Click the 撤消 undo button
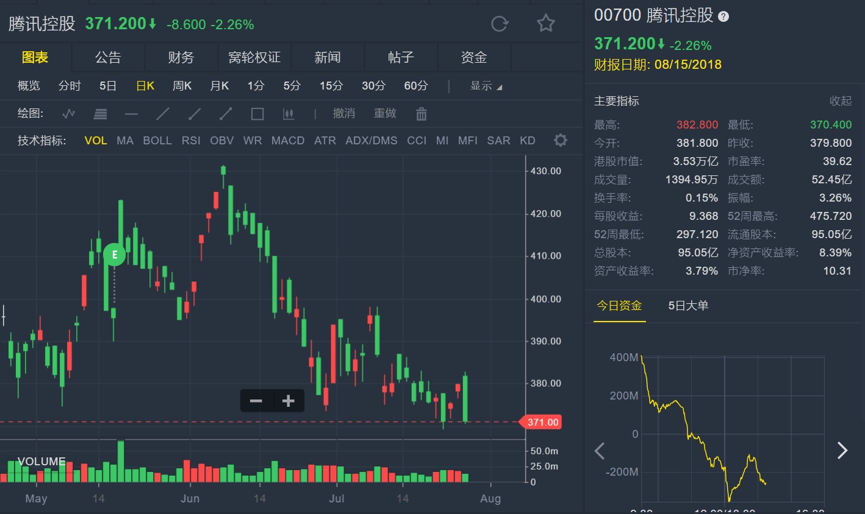Screen dimensions: 865x514 (344, 114)
